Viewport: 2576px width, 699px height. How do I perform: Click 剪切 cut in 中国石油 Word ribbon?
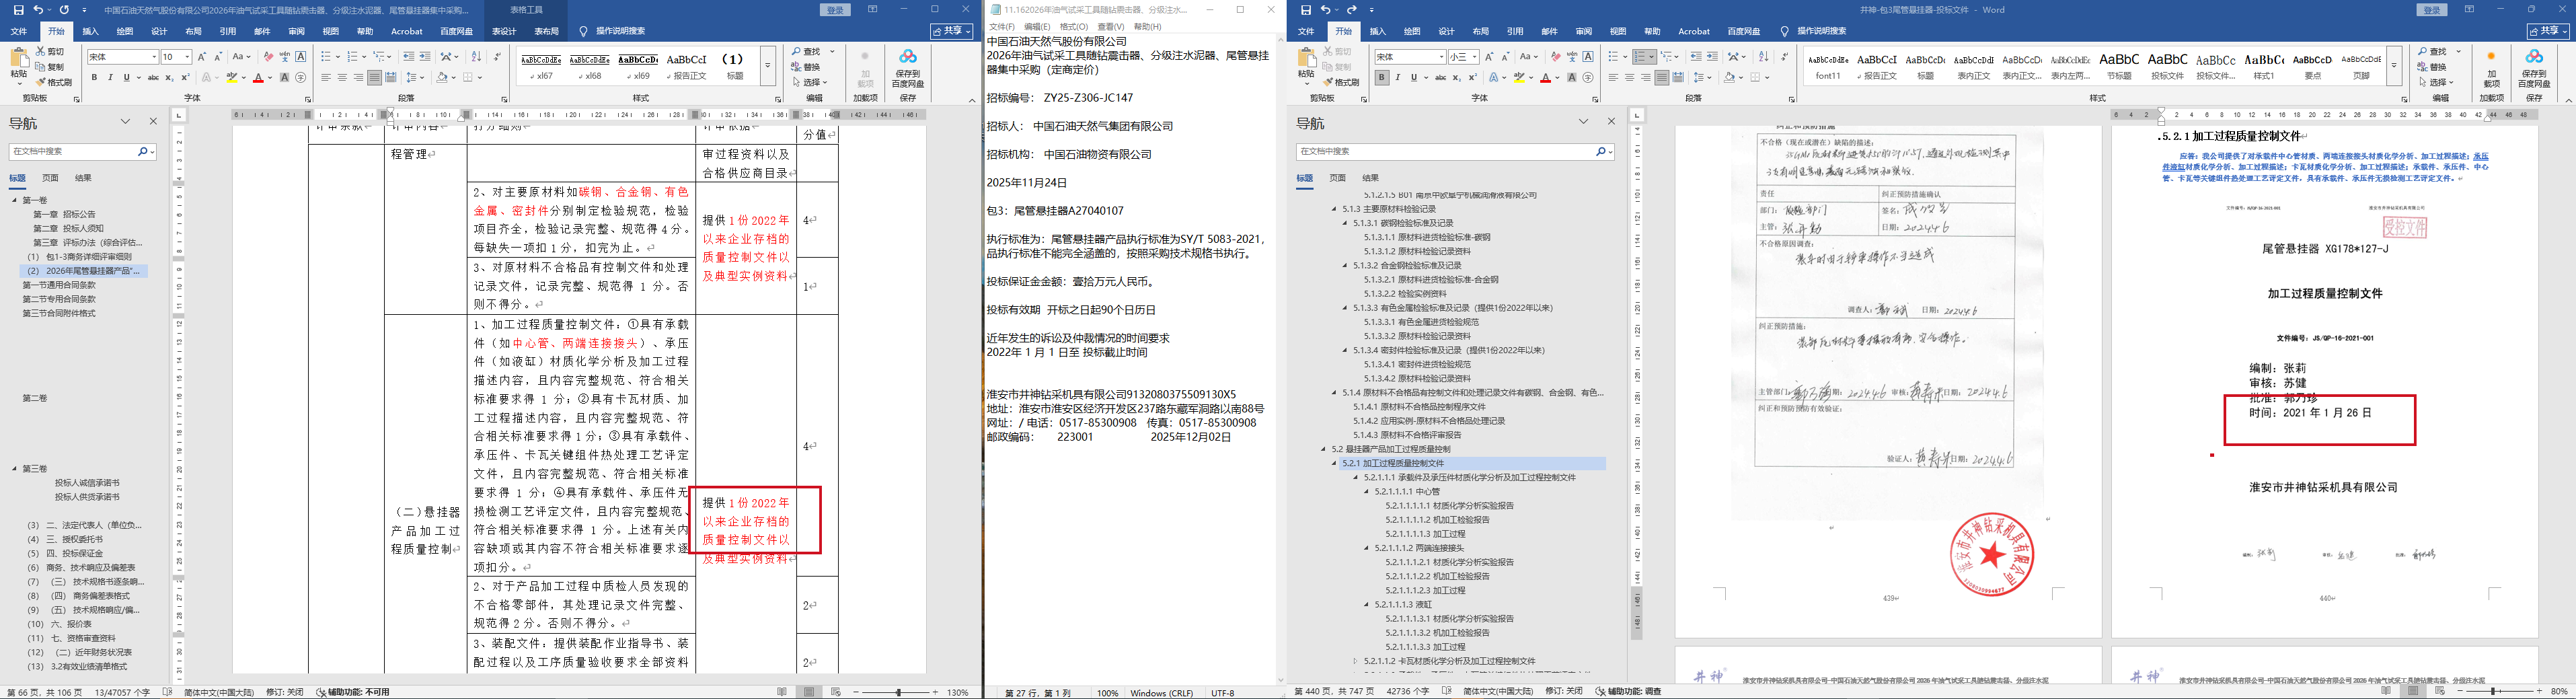[51, 51]
